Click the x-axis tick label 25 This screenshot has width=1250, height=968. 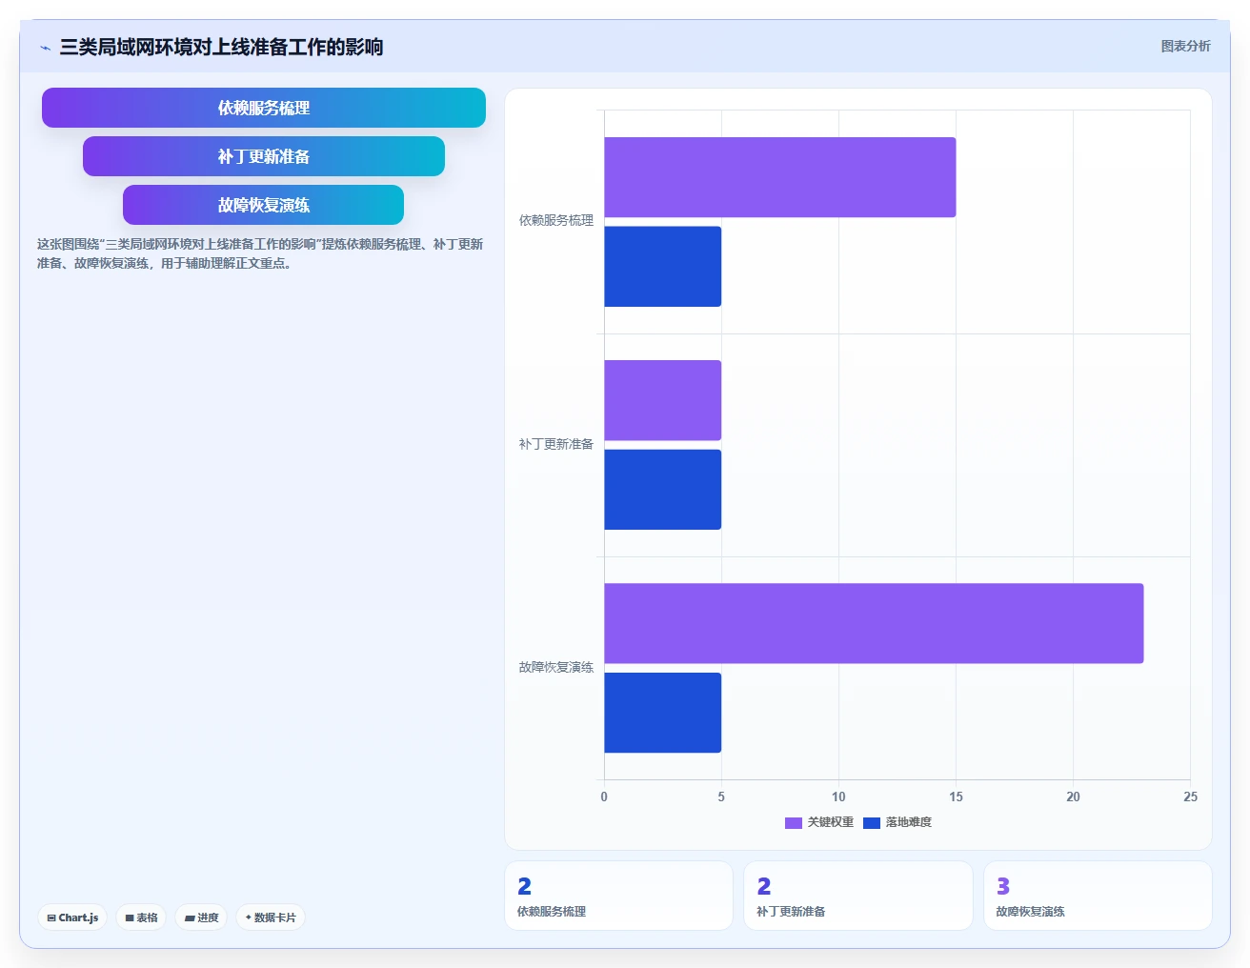(1190, 797)
